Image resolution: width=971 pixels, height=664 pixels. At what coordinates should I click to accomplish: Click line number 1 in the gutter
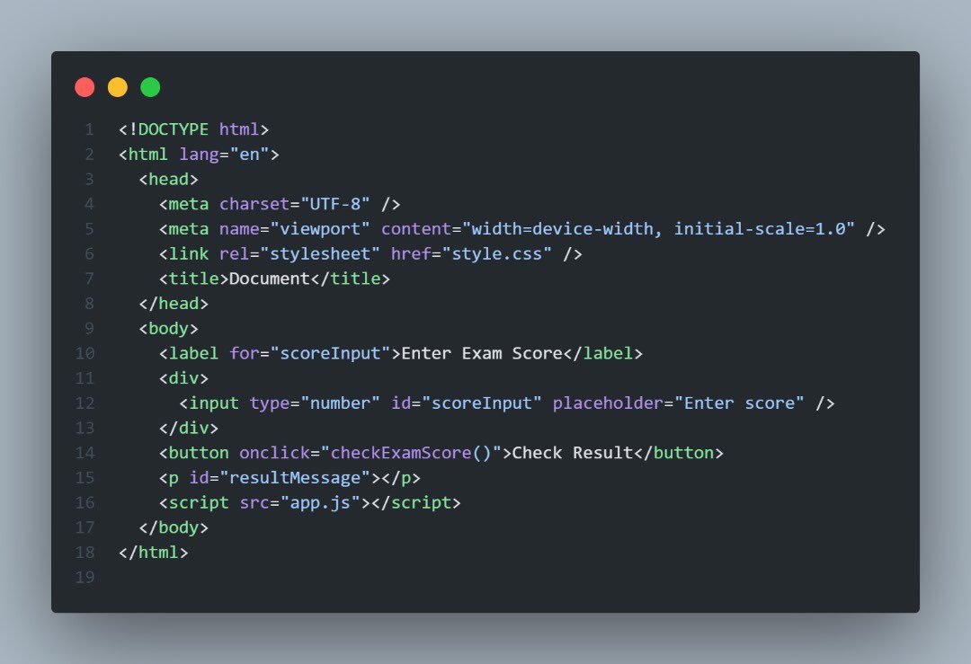[x=89, y=129]
